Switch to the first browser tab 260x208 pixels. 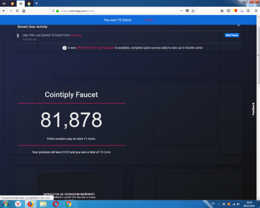[x=4, y=4]
